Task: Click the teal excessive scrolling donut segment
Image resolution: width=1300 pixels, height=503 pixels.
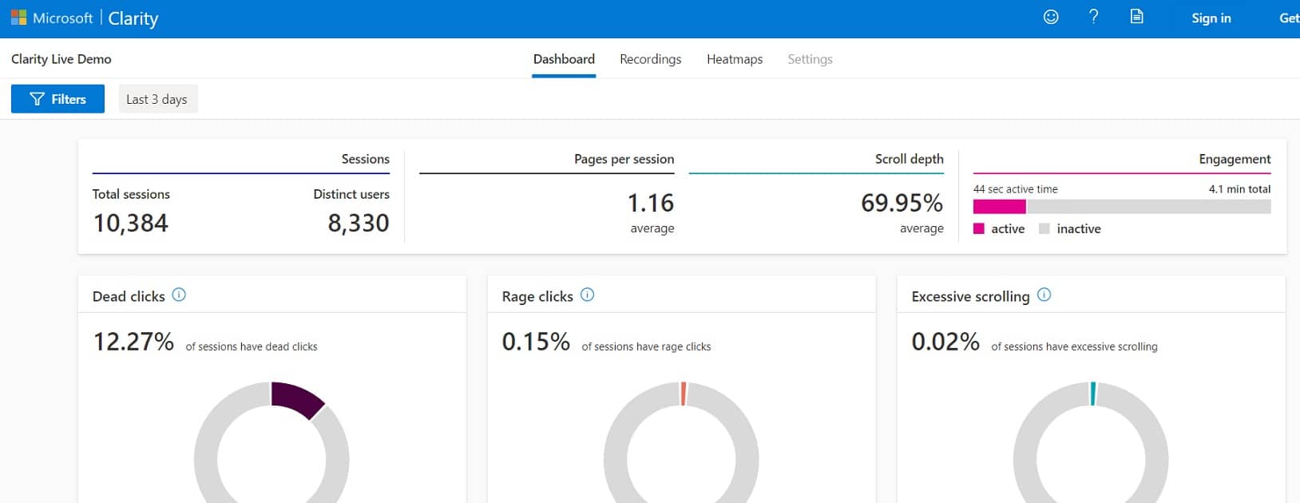Action: click(1093, 394)
